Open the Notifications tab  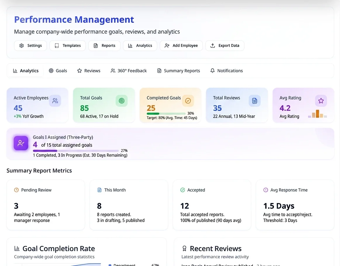(227, 71)
